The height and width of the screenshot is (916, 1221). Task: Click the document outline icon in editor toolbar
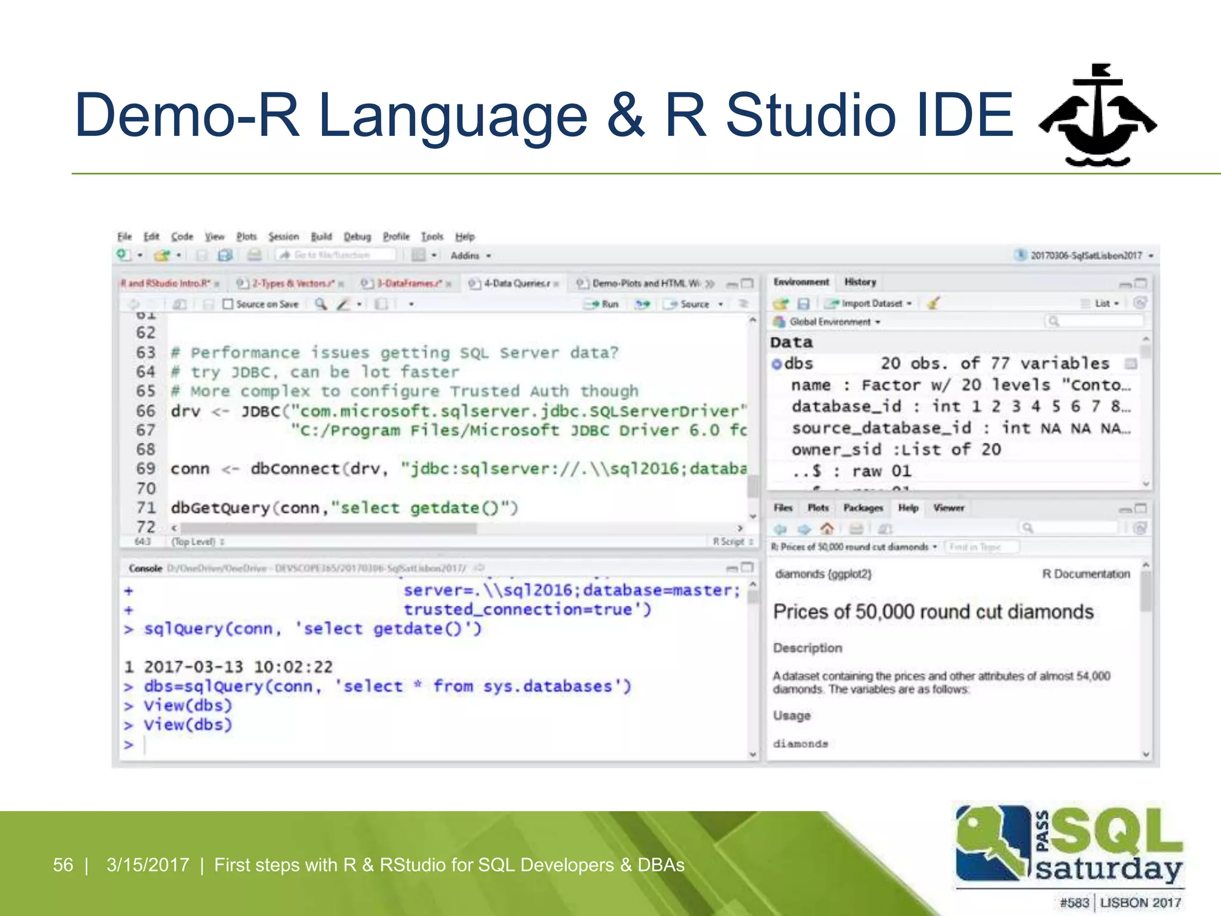click(x=743, y=304)
